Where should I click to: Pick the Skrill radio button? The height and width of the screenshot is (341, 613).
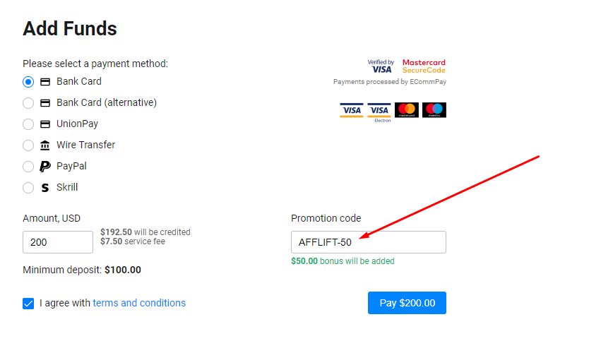[28, 188]
